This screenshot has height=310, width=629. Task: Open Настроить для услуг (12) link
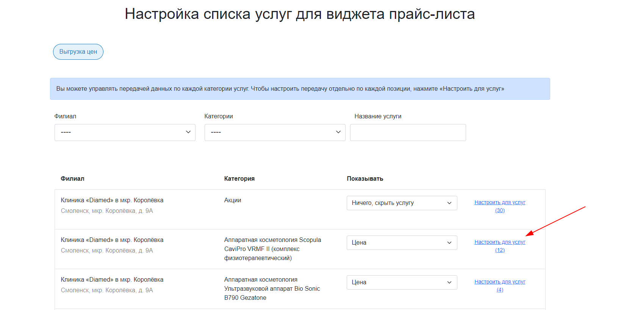click(500, 246)
